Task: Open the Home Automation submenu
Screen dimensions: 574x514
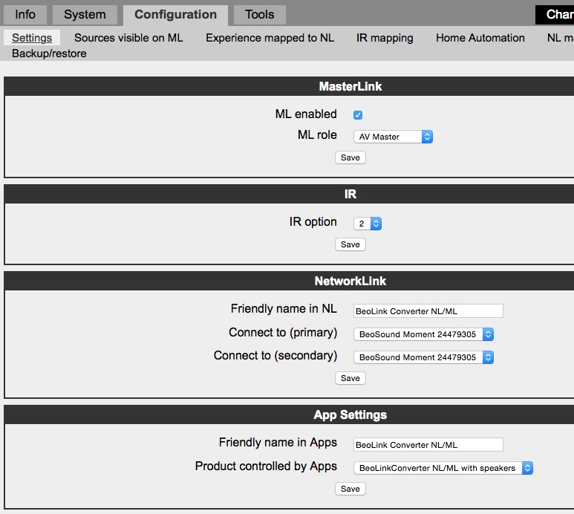Action: (480, 38)
